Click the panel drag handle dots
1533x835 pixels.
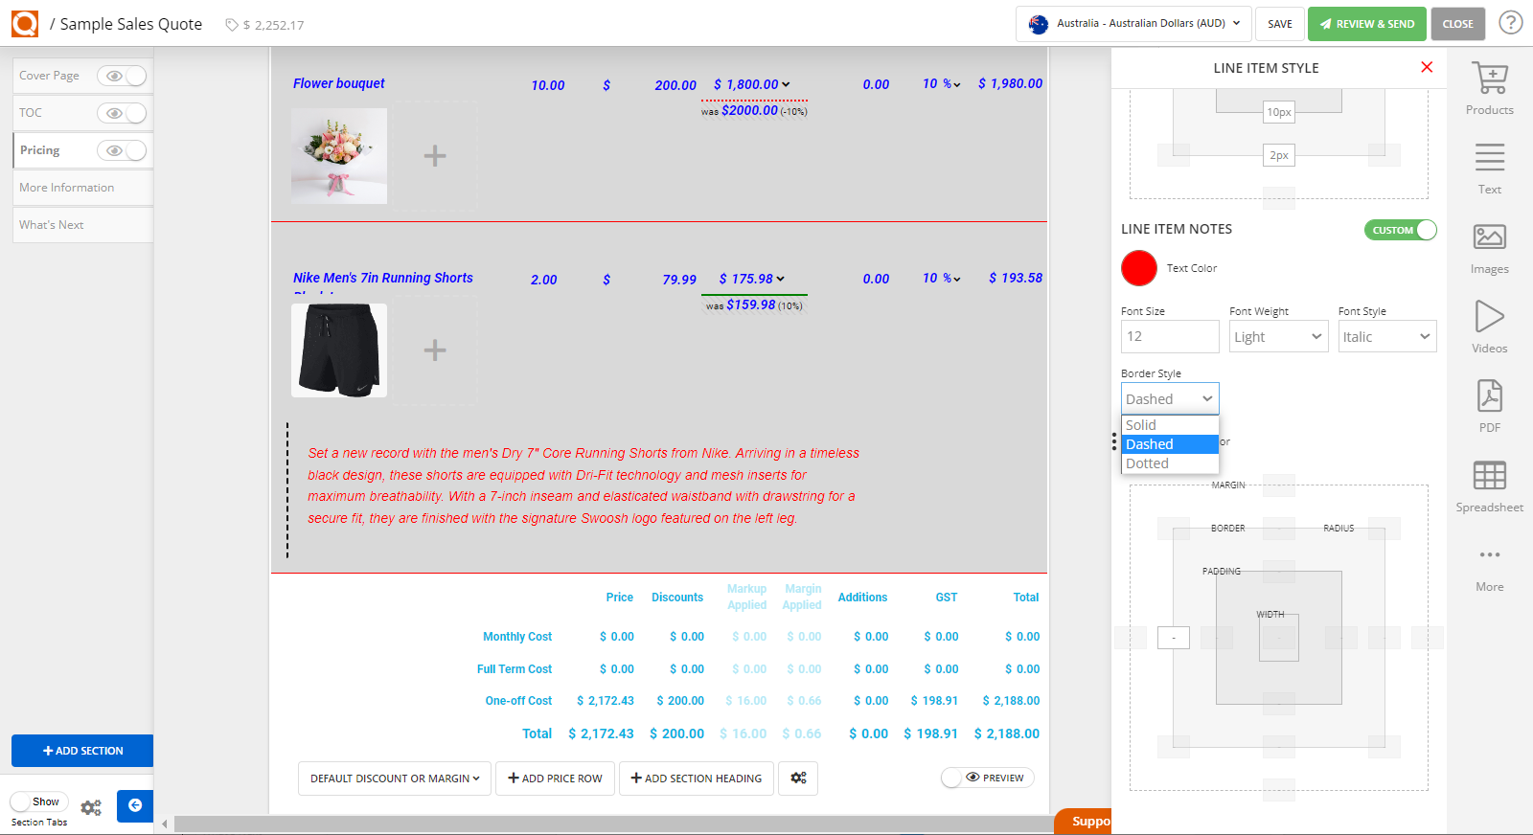[1113, 441]
